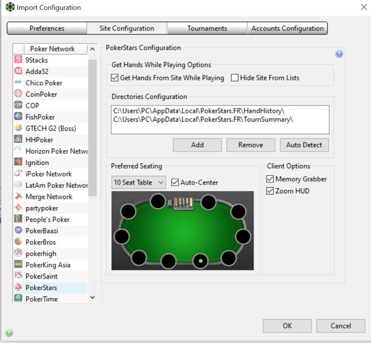Image resolution: width=371 pixels, height=343 pixels.
Task: Click the PokerSaint PS icon
Action: pyautogui.click(x=18, y=276)
